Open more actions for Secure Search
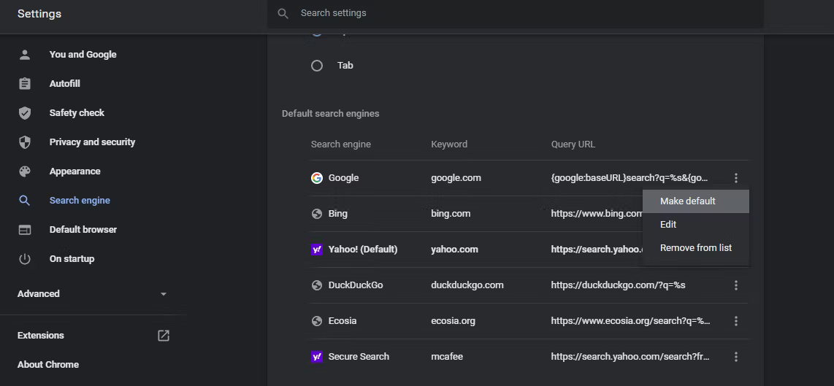Screen dimensions: 834x386 [x=736, y=357]
